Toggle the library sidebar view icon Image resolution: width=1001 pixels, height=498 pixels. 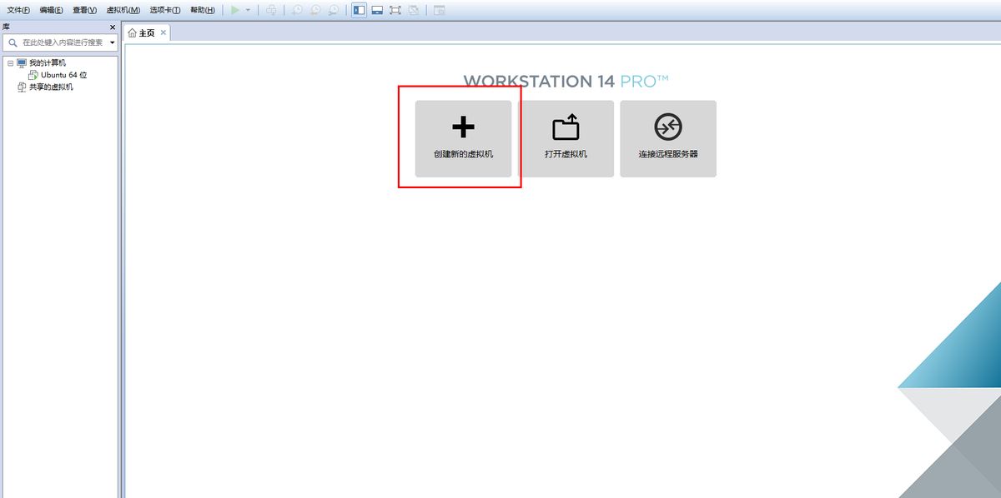359,10
